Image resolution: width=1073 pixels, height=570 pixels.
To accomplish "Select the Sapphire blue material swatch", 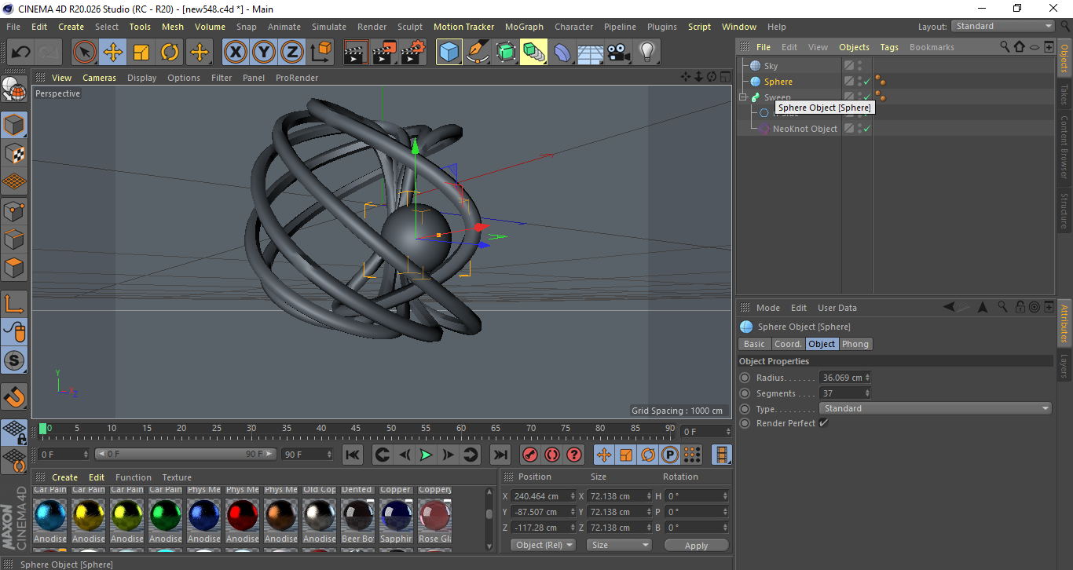I will pos(396,516).
